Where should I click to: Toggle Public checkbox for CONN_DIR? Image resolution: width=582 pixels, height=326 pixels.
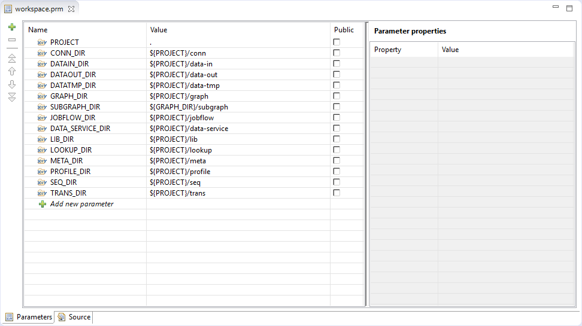tap(337, 53)
